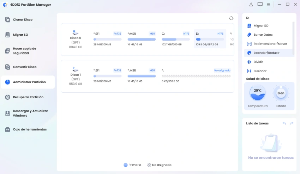Select the No asignado space on Disco 1
The height and width of the screenshot is (174, 300).
tap(196, 76)
